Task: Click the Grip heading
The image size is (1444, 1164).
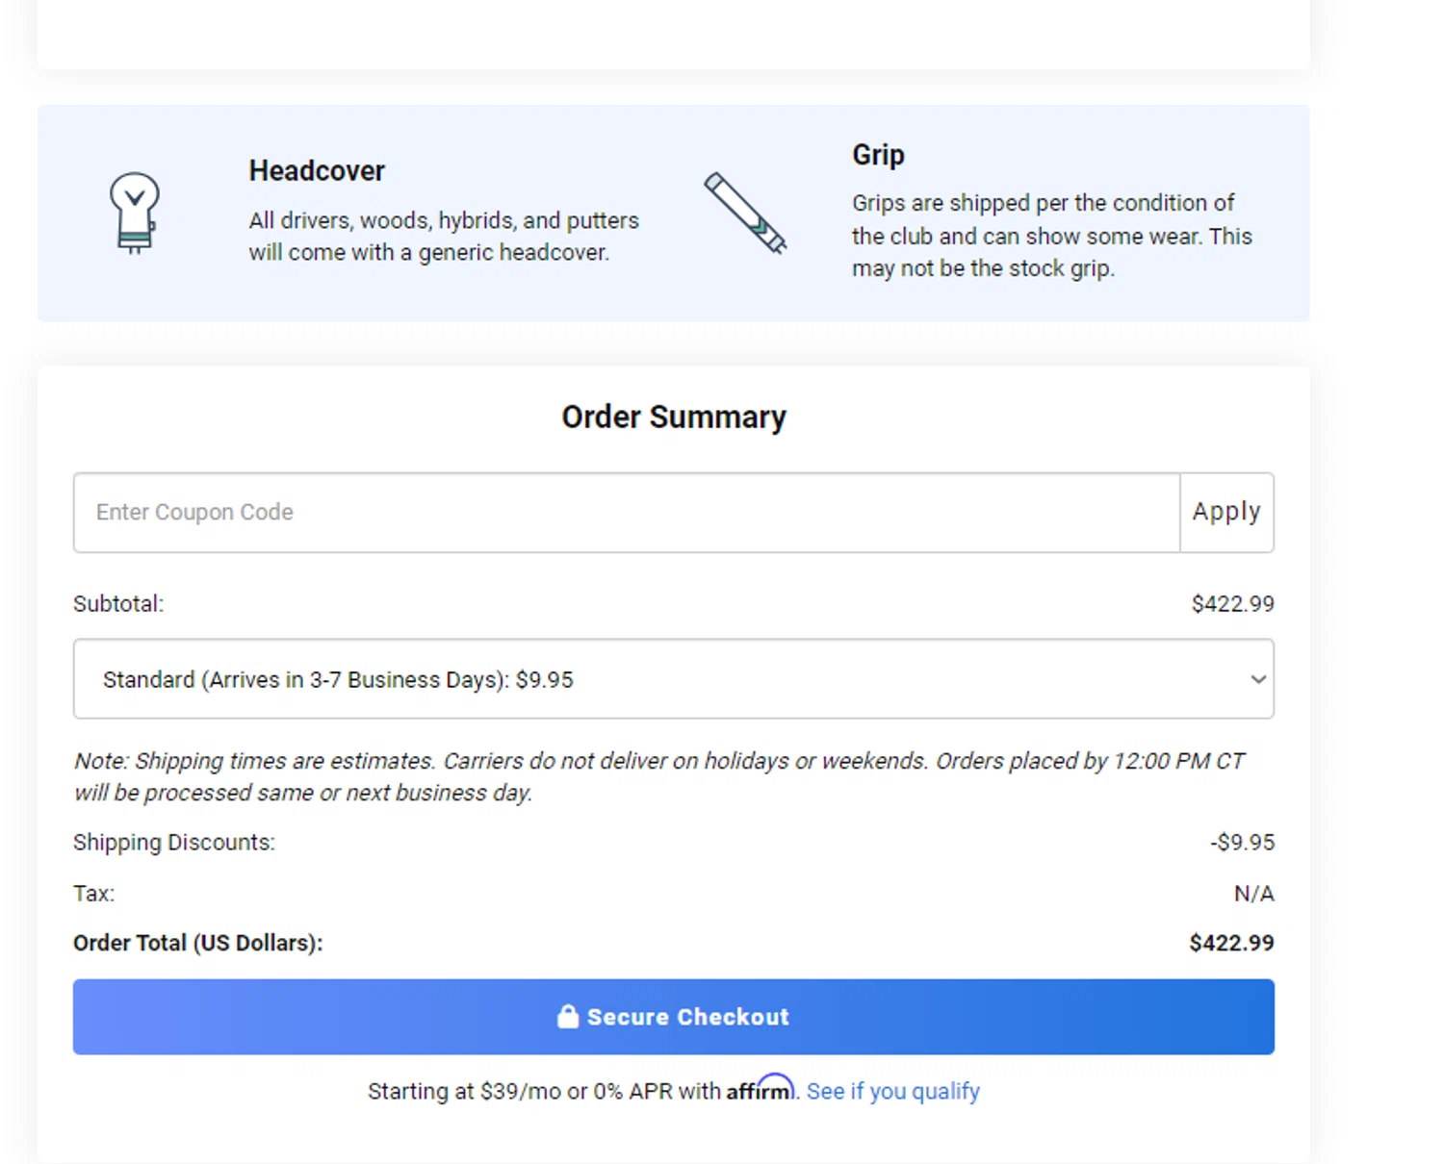Action: [x=878, y=155]
